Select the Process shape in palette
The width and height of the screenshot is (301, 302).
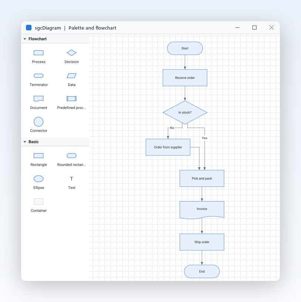coord(39,53)
